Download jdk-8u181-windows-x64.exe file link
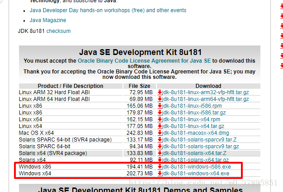283x192 pixels. pos(196,174)
